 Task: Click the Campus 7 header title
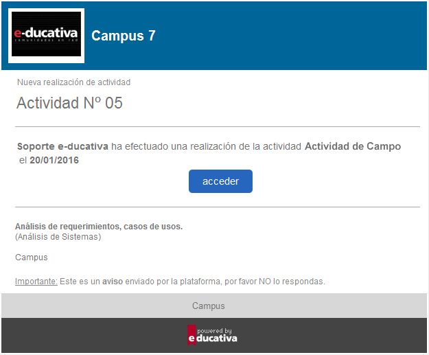(x=124, y=36)
